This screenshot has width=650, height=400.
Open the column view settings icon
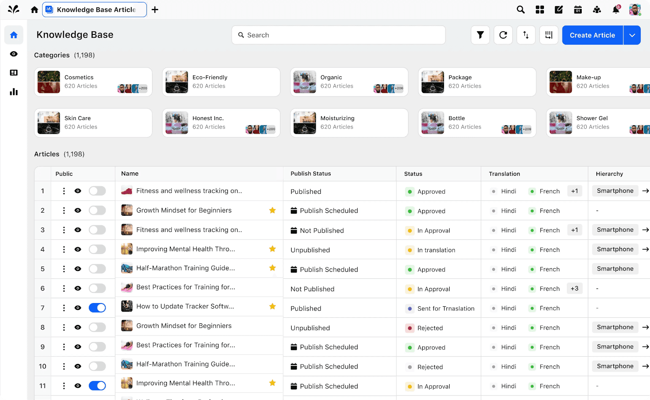[x=548, y=35]
